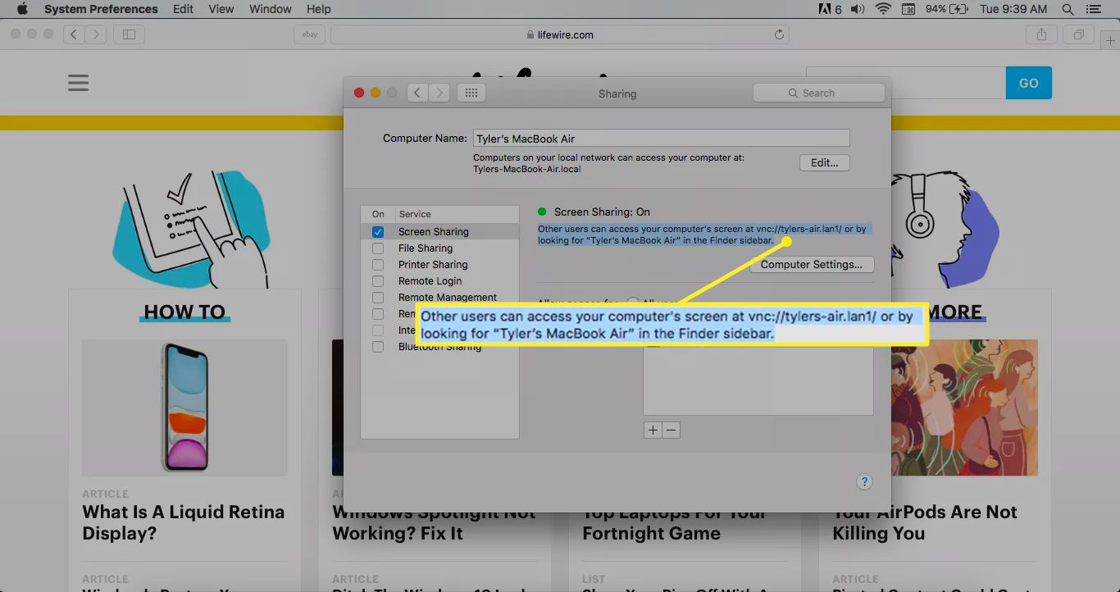
Task: Open the Help menu
Action: click(x=318, y=9)
